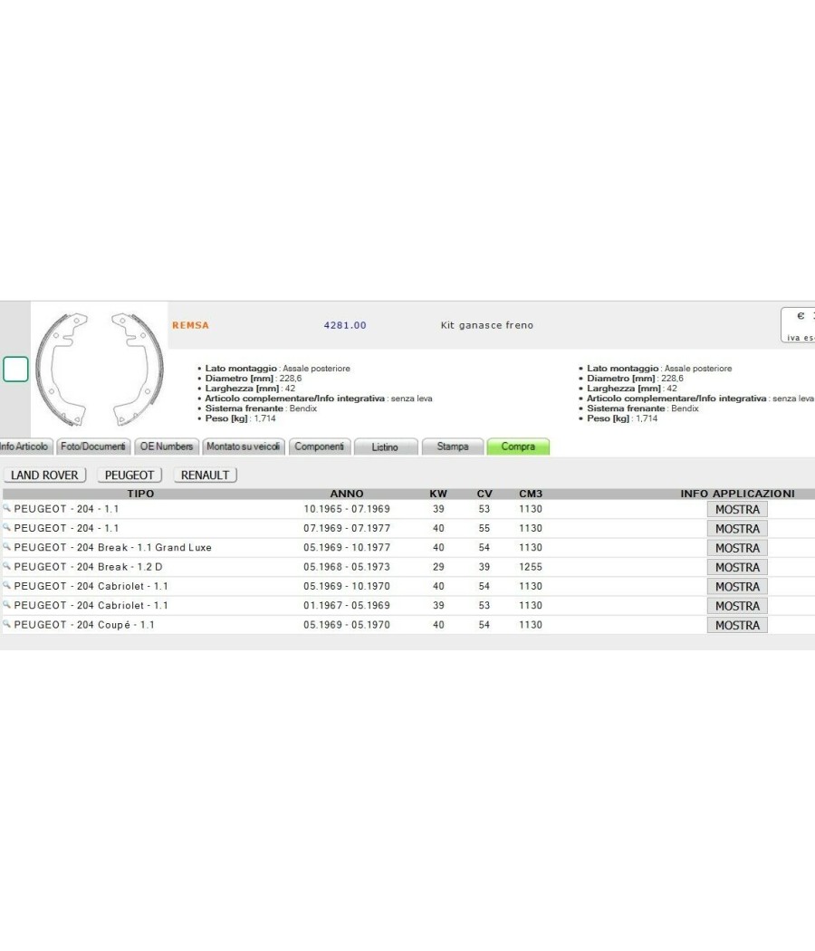The width and height of the screenshot is (815, 951).
Task: Click the Stampa print tab
Action: (453, 447)
